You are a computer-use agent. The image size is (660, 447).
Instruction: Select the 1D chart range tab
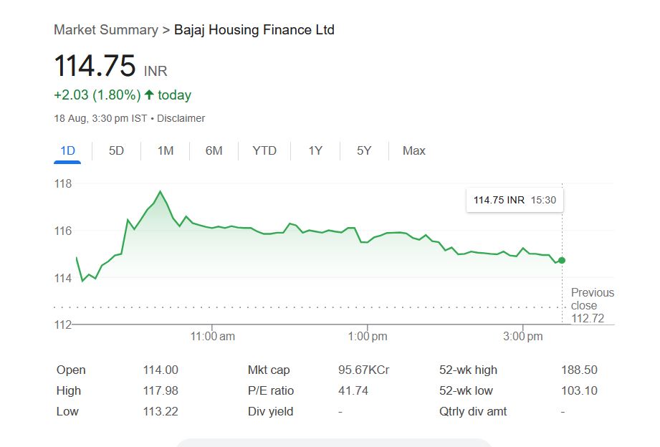67,150
